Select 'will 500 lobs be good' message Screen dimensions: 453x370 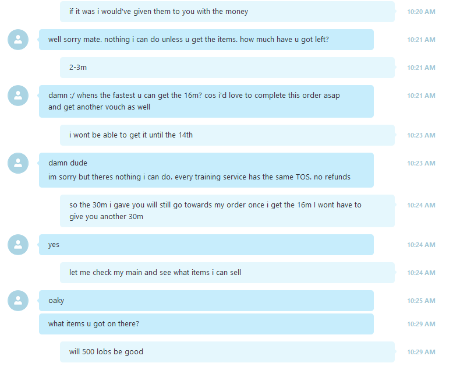227,352
